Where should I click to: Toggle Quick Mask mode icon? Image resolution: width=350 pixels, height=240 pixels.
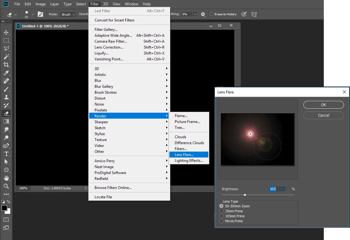(x=6, y=220)
